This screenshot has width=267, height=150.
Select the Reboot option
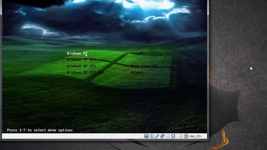[137, 72]
